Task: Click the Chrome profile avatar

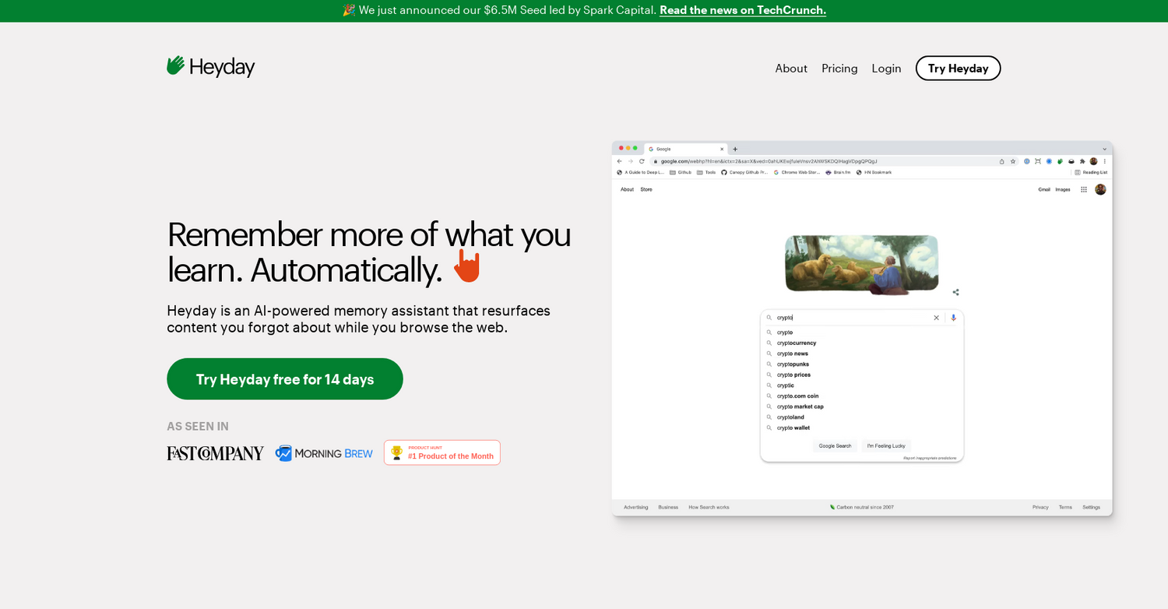Action: [x=1093, y=160]
